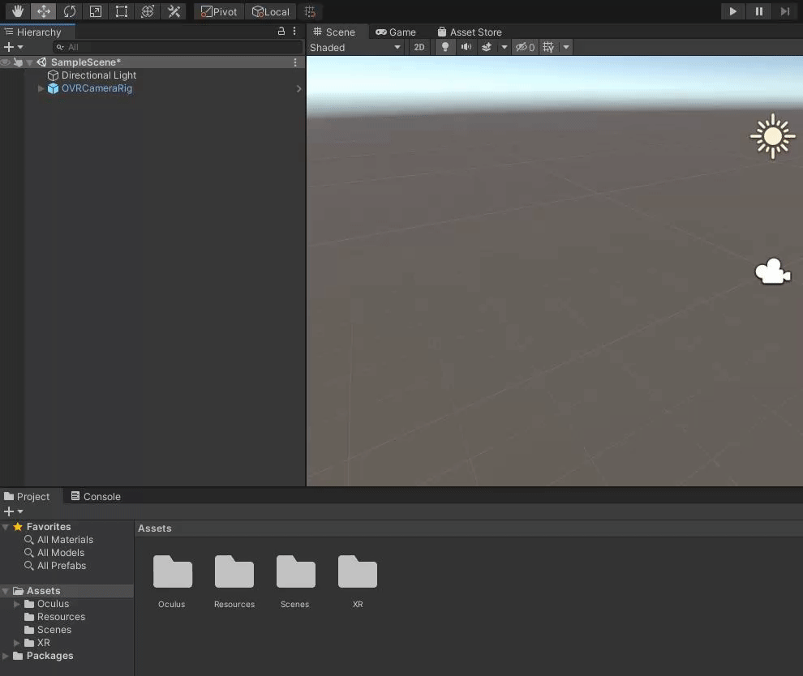Toggle Pivot handle position button
The height and width of the screenshot is (676, 803).
[x=219, y=11]
